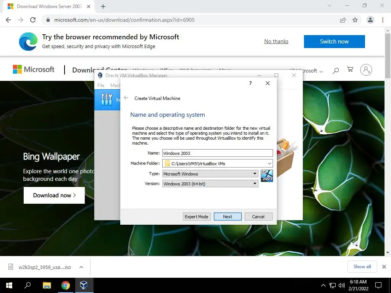The height and width of the screenshot is (293, 391).
Task: Click the wizard help question mark
Action: click(250, 83)
